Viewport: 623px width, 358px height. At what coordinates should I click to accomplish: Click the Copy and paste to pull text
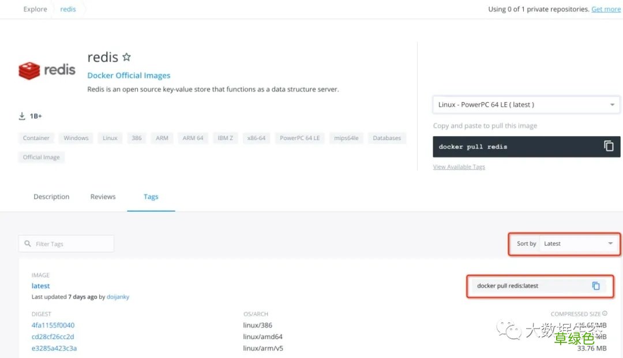pyautogui.click(x=485, y=126)
